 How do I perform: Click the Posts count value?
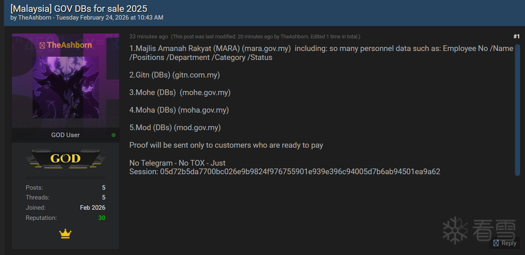pos(103,188)
